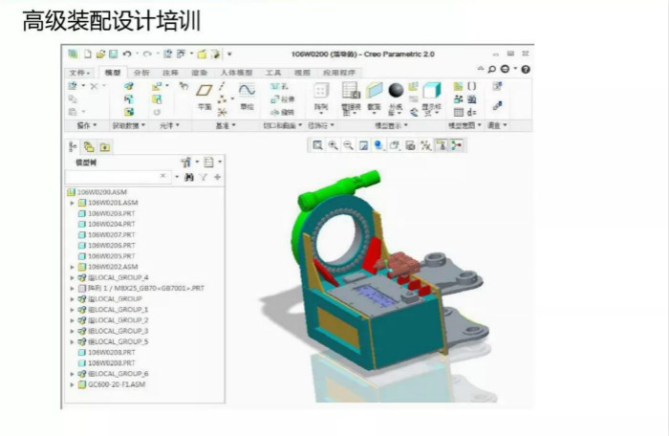Screen dimensions: 669x436
Task: Click the 显示样式 display style cube icon
Action: [431, 98]
